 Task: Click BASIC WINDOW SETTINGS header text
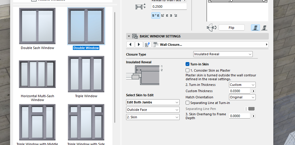(160, 36)
